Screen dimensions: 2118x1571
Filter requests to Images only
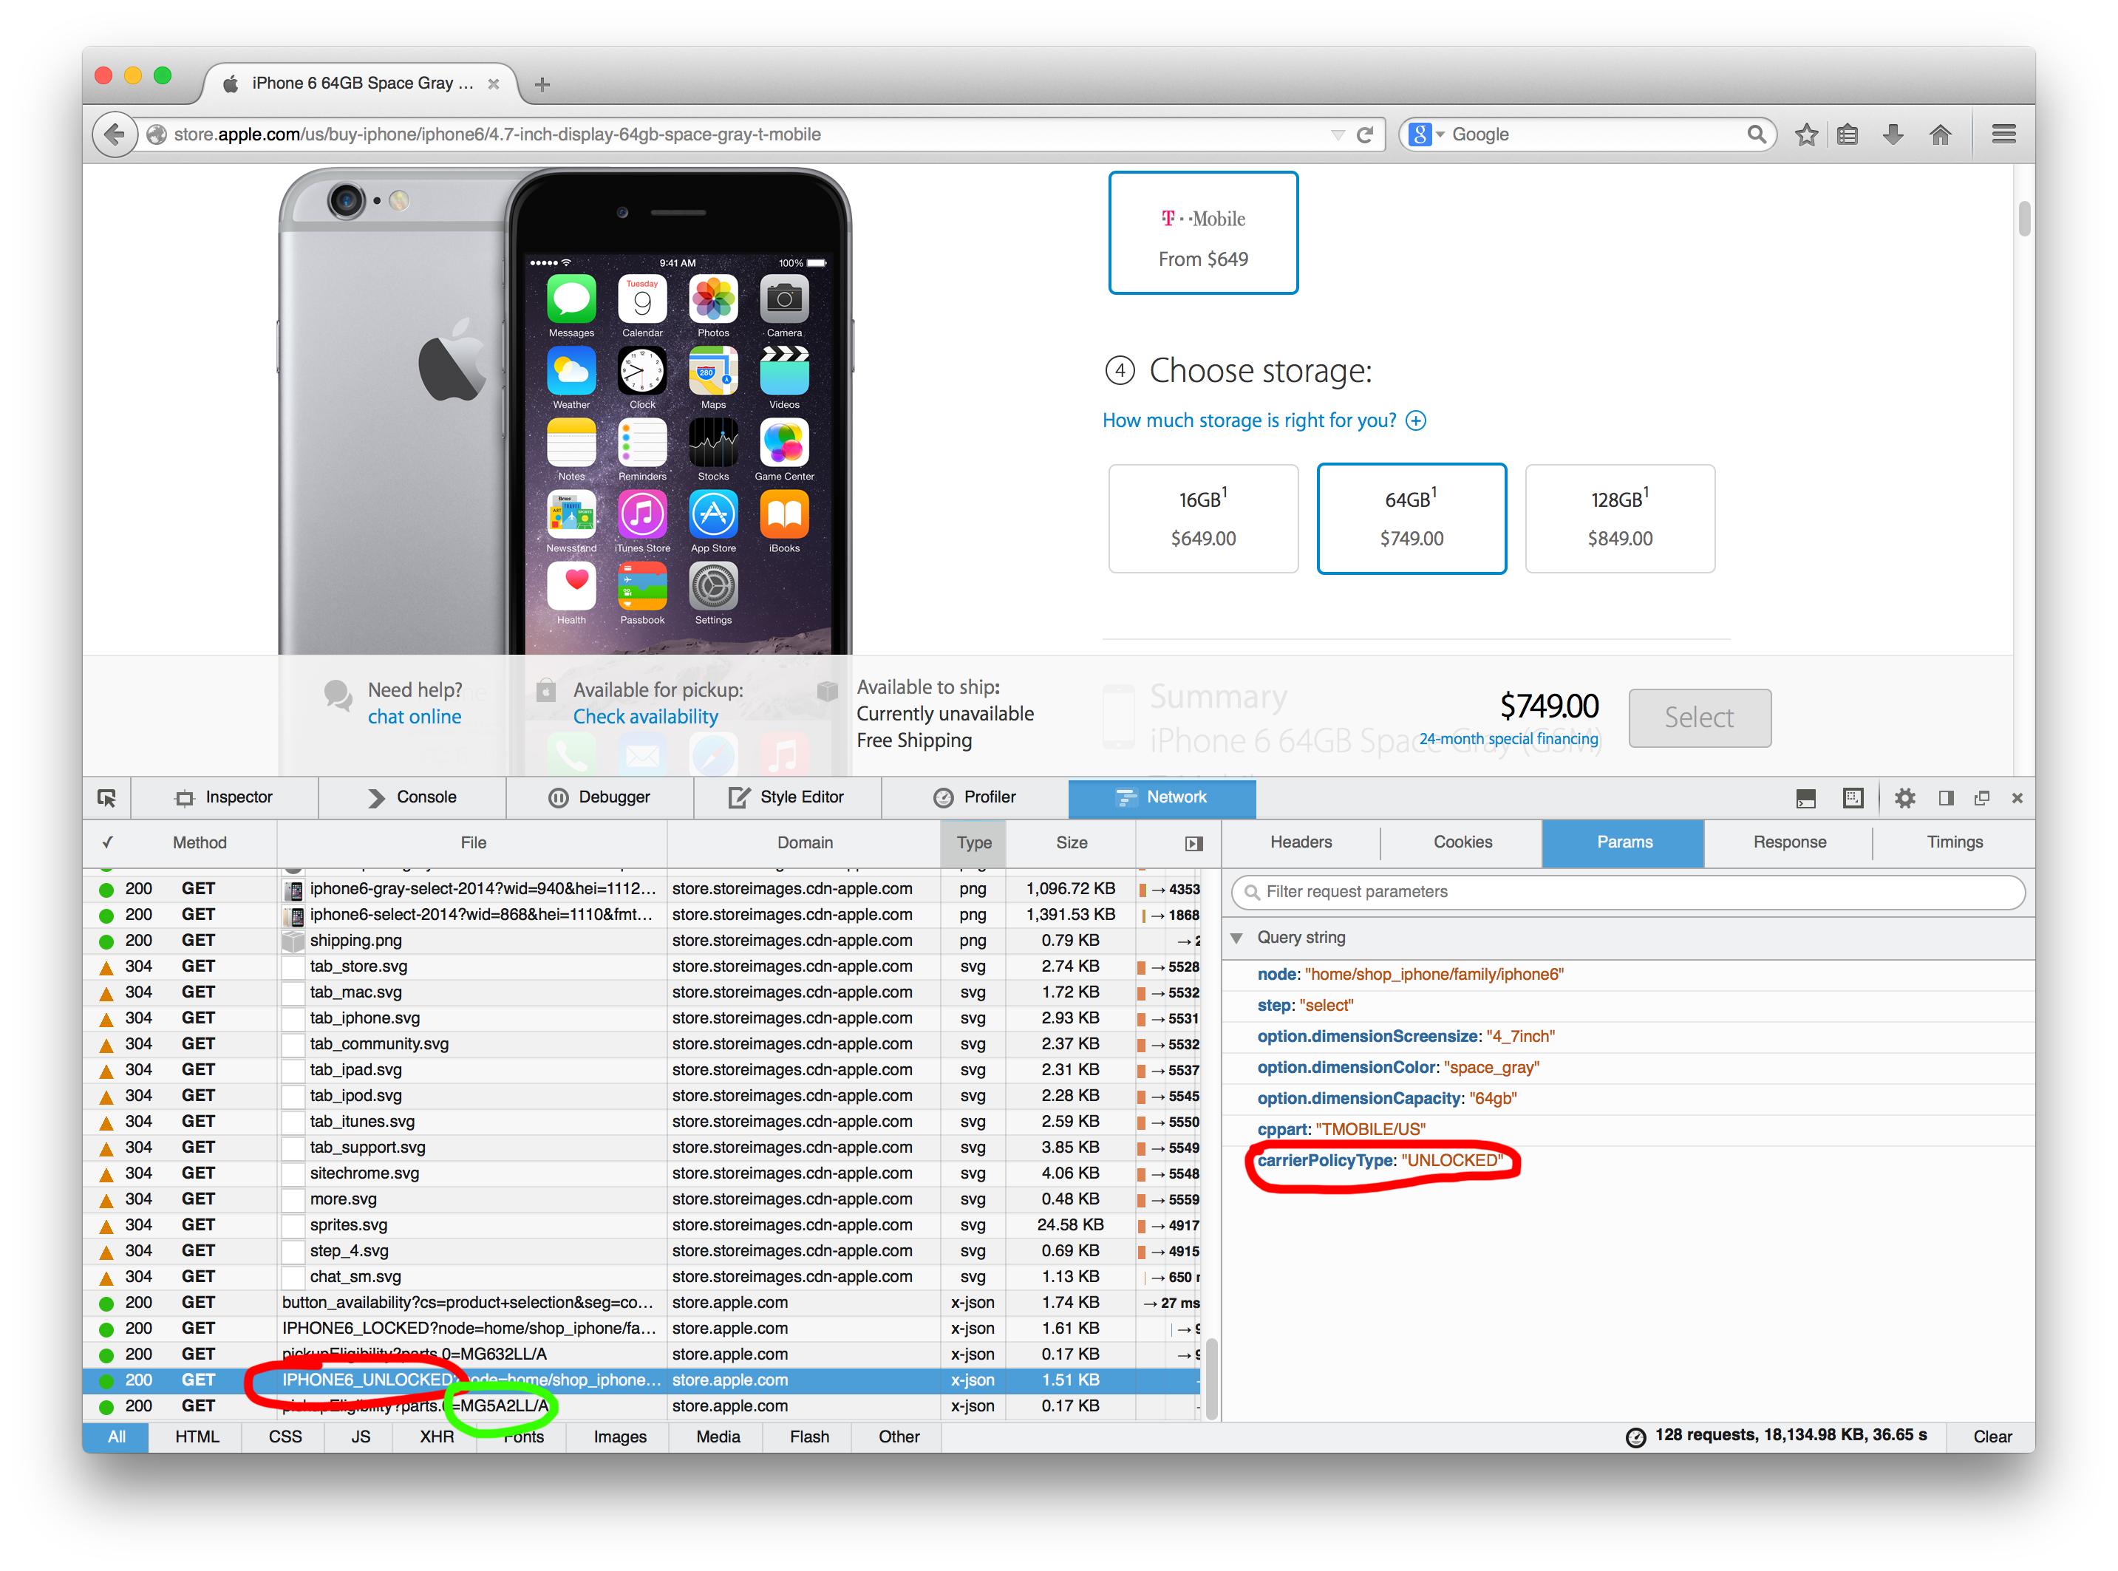(620, 1437)
